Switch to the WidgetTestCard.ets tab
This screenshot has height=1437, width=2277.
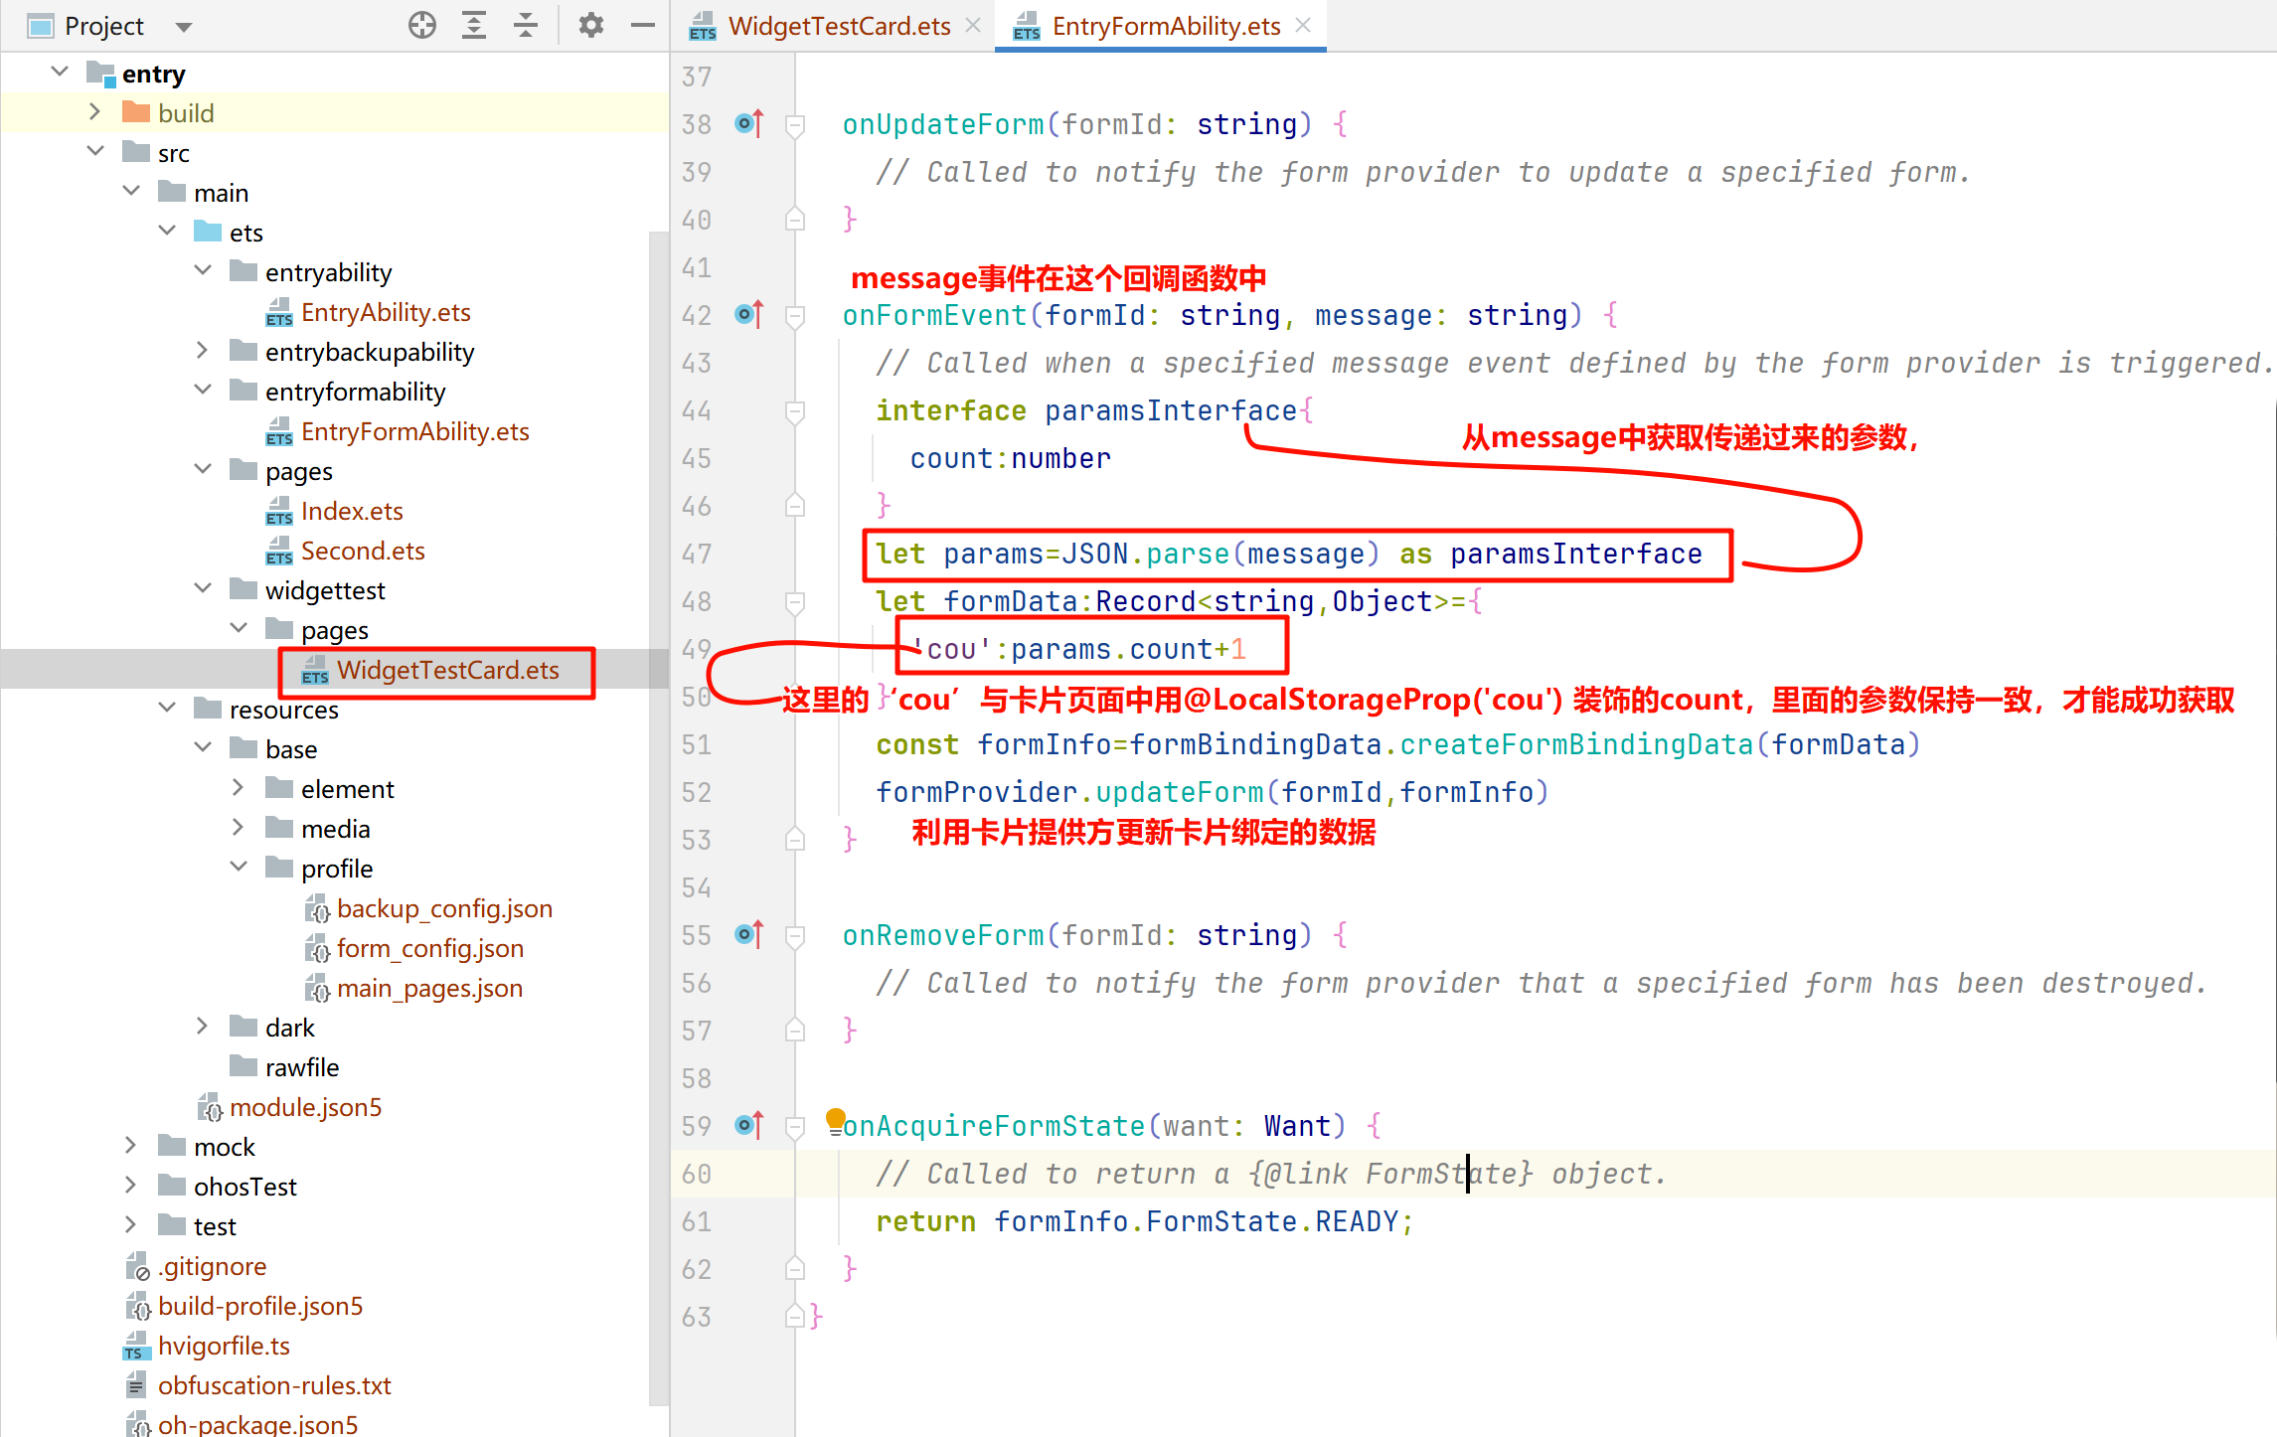(838, 27)
